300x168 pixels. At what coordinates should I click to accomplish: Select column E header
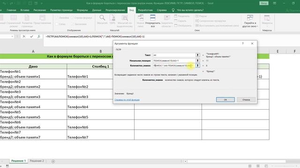pyautogui.click(x=277, y=51)
